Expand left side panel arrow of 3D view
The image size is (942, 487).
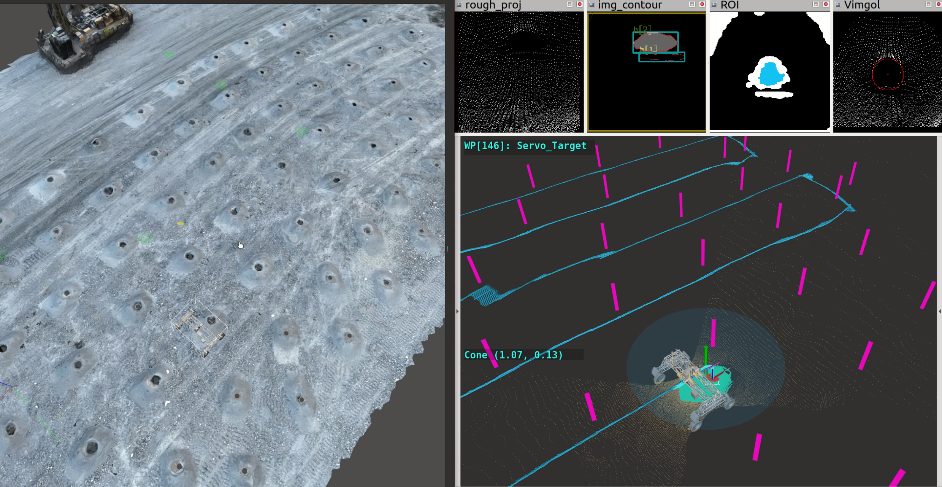(457, 311)
